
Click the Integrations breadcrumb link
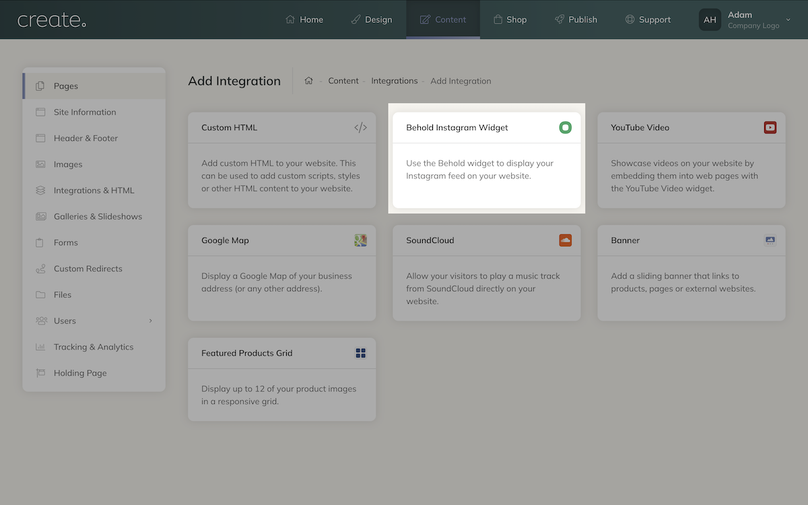395,81
